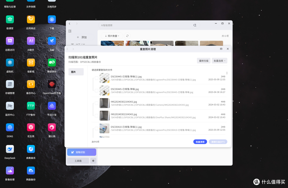Check the DSC00410-已增强-降噪(1).jpg checkbox
This screenshot has height=188, width=288.
(x=97, y=128)
